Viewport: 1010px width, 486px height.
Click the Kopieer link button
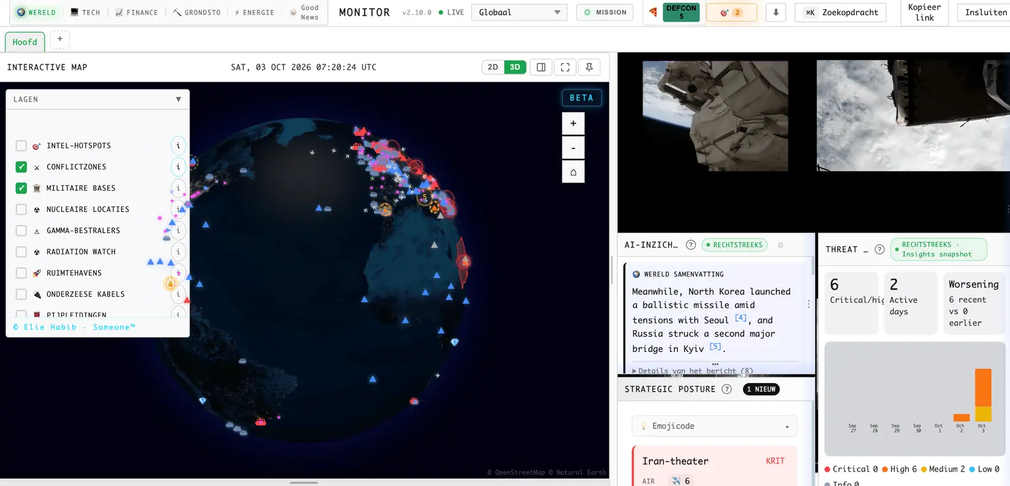coord(925,12)
